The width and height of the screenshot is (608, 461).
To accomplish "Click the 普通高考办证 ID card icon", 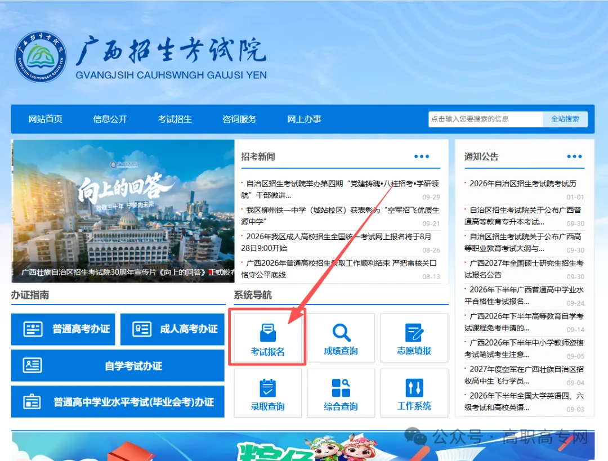I will [x=33, y=329].
